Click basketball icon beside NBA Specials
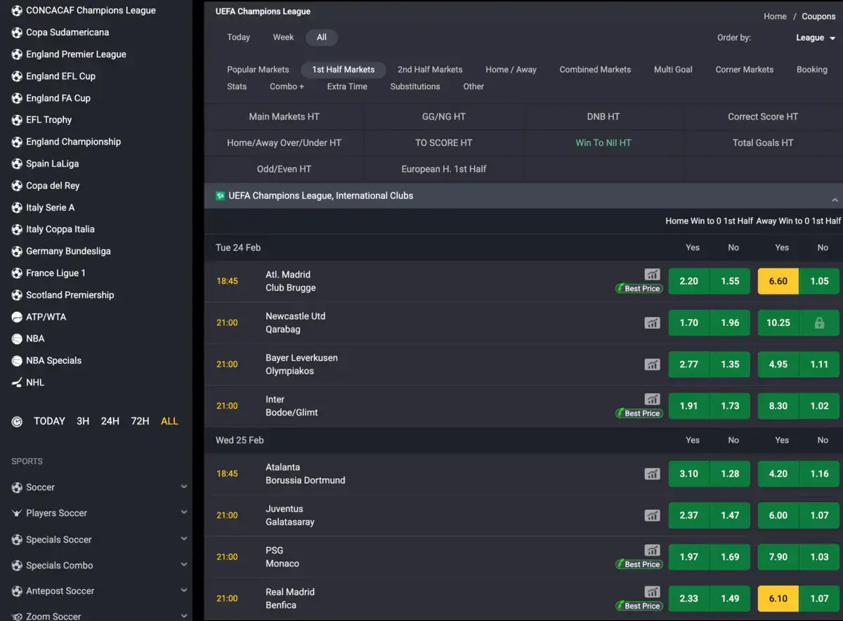Image resolution: width=843 pixels, height=621 pixels. [x=17, y=360]
